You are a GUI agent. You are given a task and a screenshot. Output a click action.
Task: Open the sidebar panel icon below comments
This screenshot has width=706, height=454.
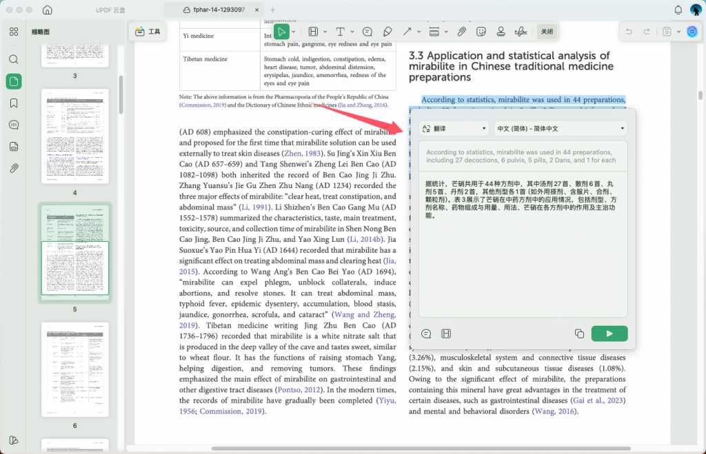click(14, 147)
